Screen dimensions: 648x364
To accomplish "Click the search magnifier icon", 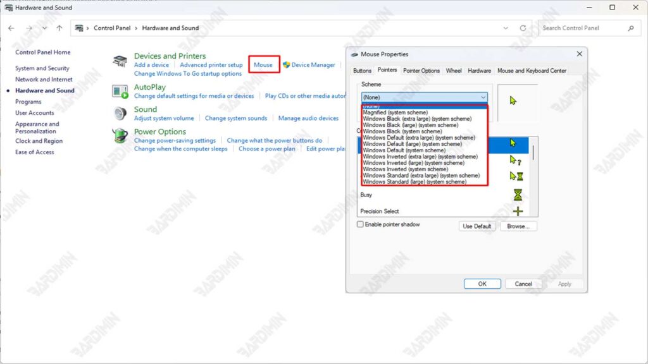I will (x=631, y=28).
